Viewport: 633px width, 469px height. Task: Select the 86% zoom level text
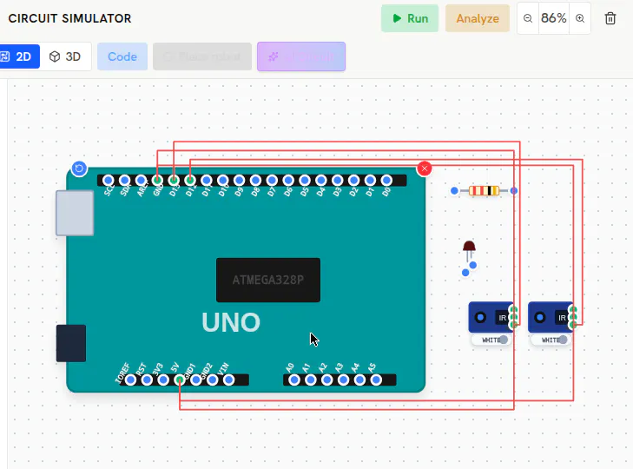(553, 18)
